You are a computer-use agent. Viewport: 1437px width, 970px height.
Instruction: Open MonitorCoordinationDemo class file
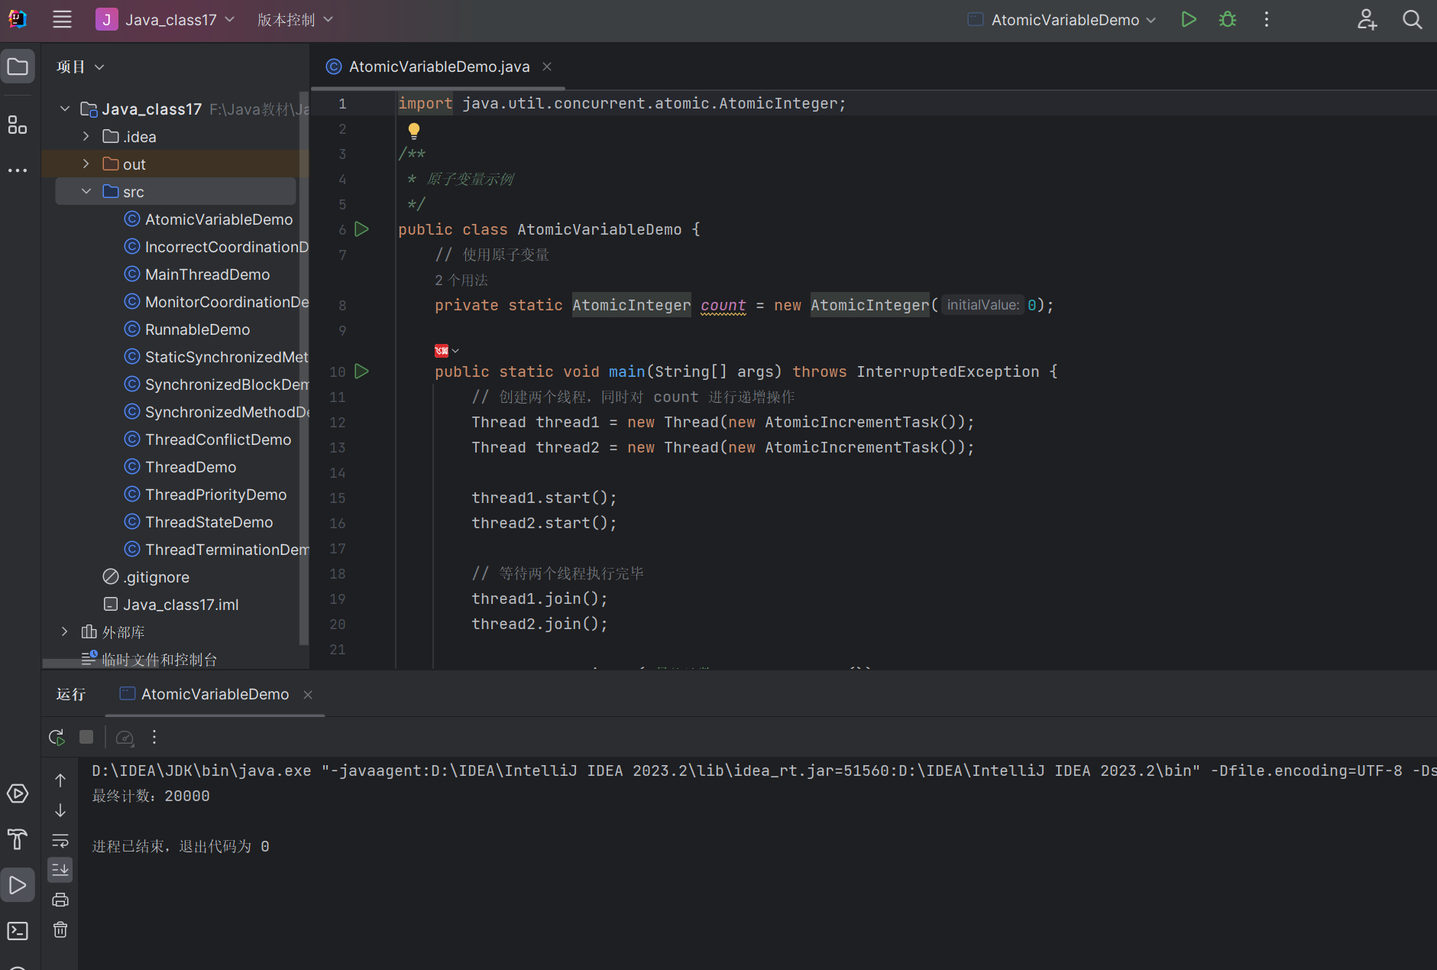pos(216,302)
